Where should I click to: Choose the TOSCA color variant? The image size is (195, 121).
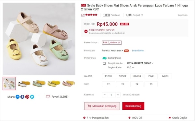click(123, 76)
